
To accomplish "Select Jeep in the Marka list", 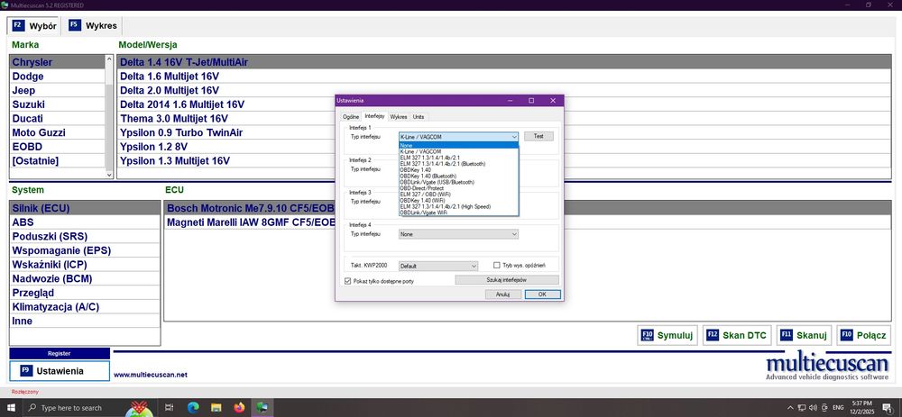I will tap(57, 90).
